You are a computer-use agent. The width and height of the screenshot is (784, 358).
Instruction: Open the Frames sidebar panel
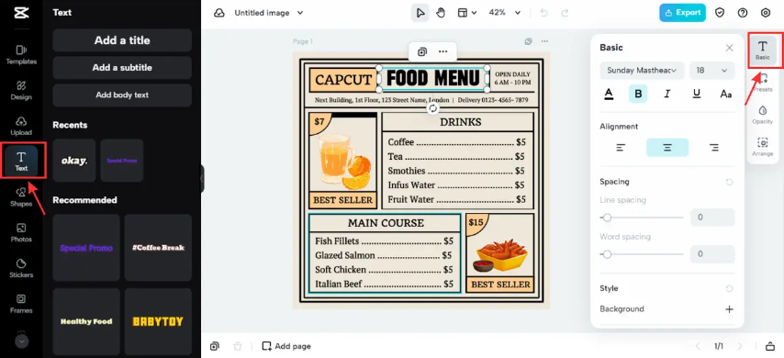21,304
